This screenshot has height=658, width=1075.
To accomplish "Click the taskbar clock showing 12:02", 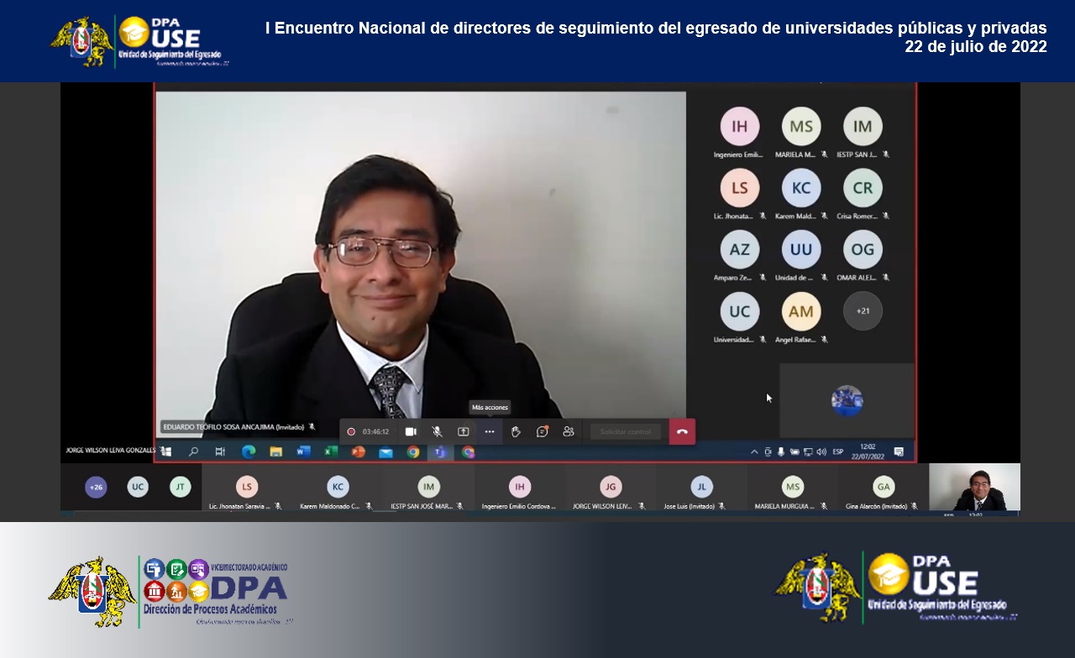I will (868, 452).
